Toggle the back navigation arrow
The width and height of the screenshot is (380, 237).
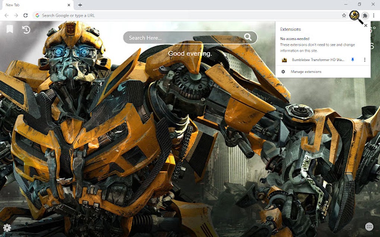point(6,16)
